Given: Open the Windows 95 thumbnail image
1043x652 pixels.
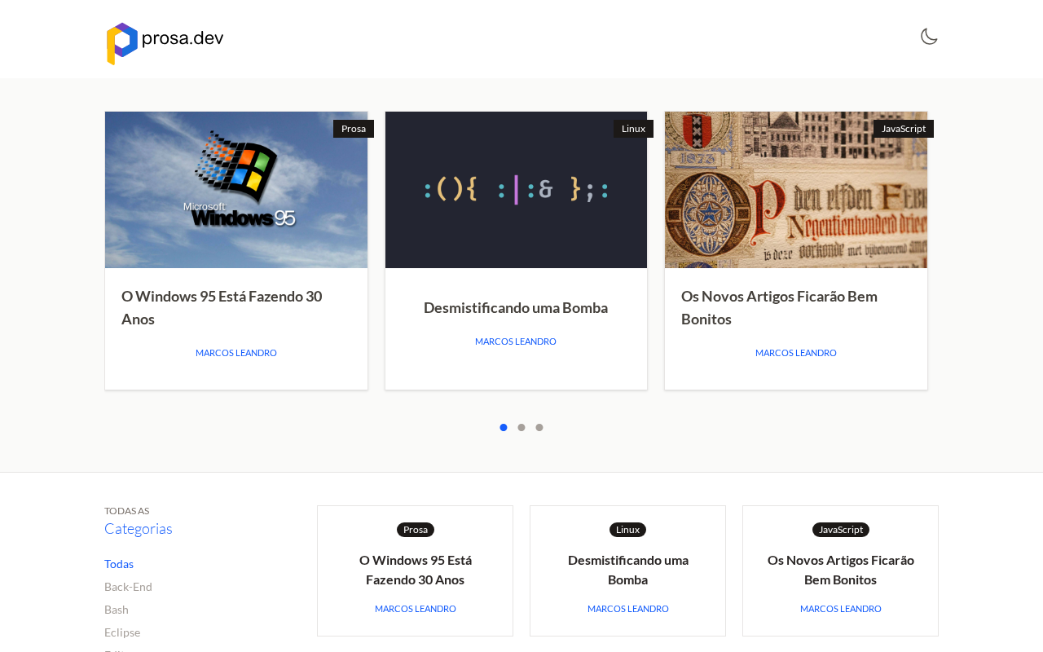Looking at the screenshot, I should tap(236, 190).
